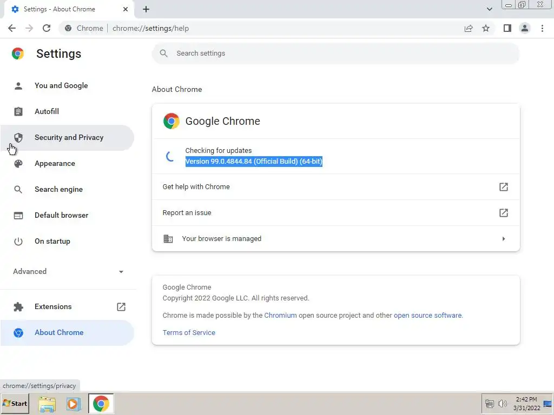The image size is (554, 415).
Task: Click the address bar URL chrome://settings/help
Action: click(150, 28)
